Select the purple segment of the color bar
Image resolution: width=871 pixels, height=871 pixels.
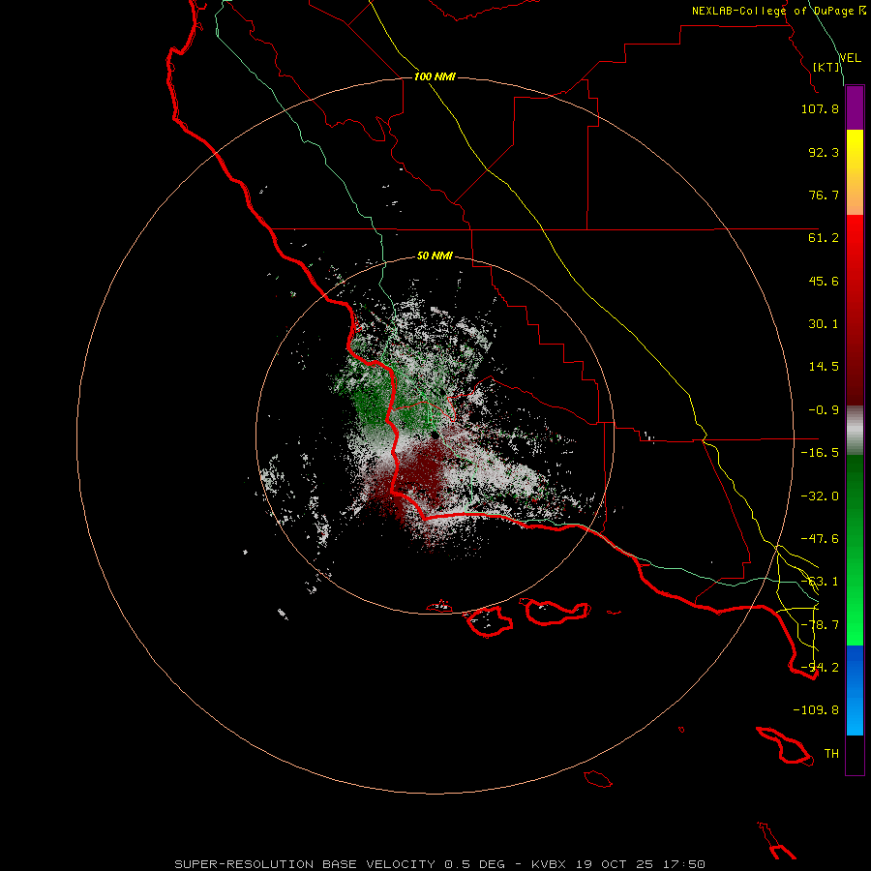click(x=855, y=107)
